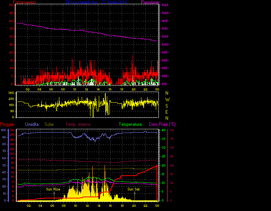Click the '980' pressure axis value

click(164, 76)
